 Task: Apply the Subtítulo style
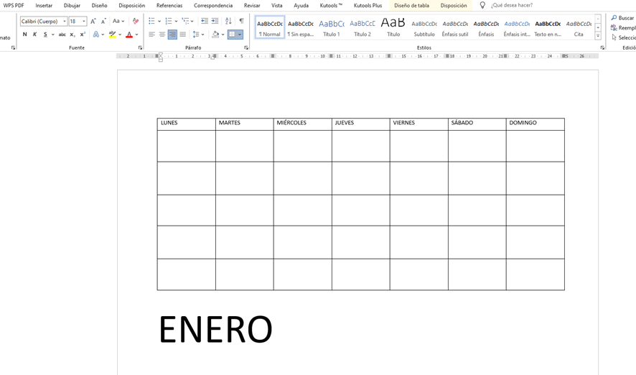click(424, 27)
